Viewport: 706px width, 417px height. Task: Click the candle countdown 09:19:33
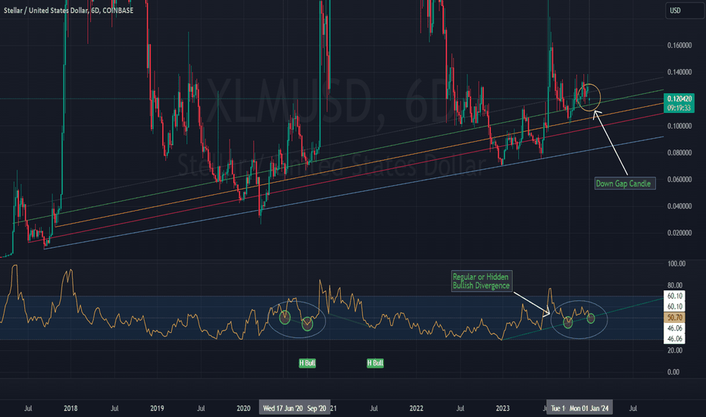tap(679, 108)
